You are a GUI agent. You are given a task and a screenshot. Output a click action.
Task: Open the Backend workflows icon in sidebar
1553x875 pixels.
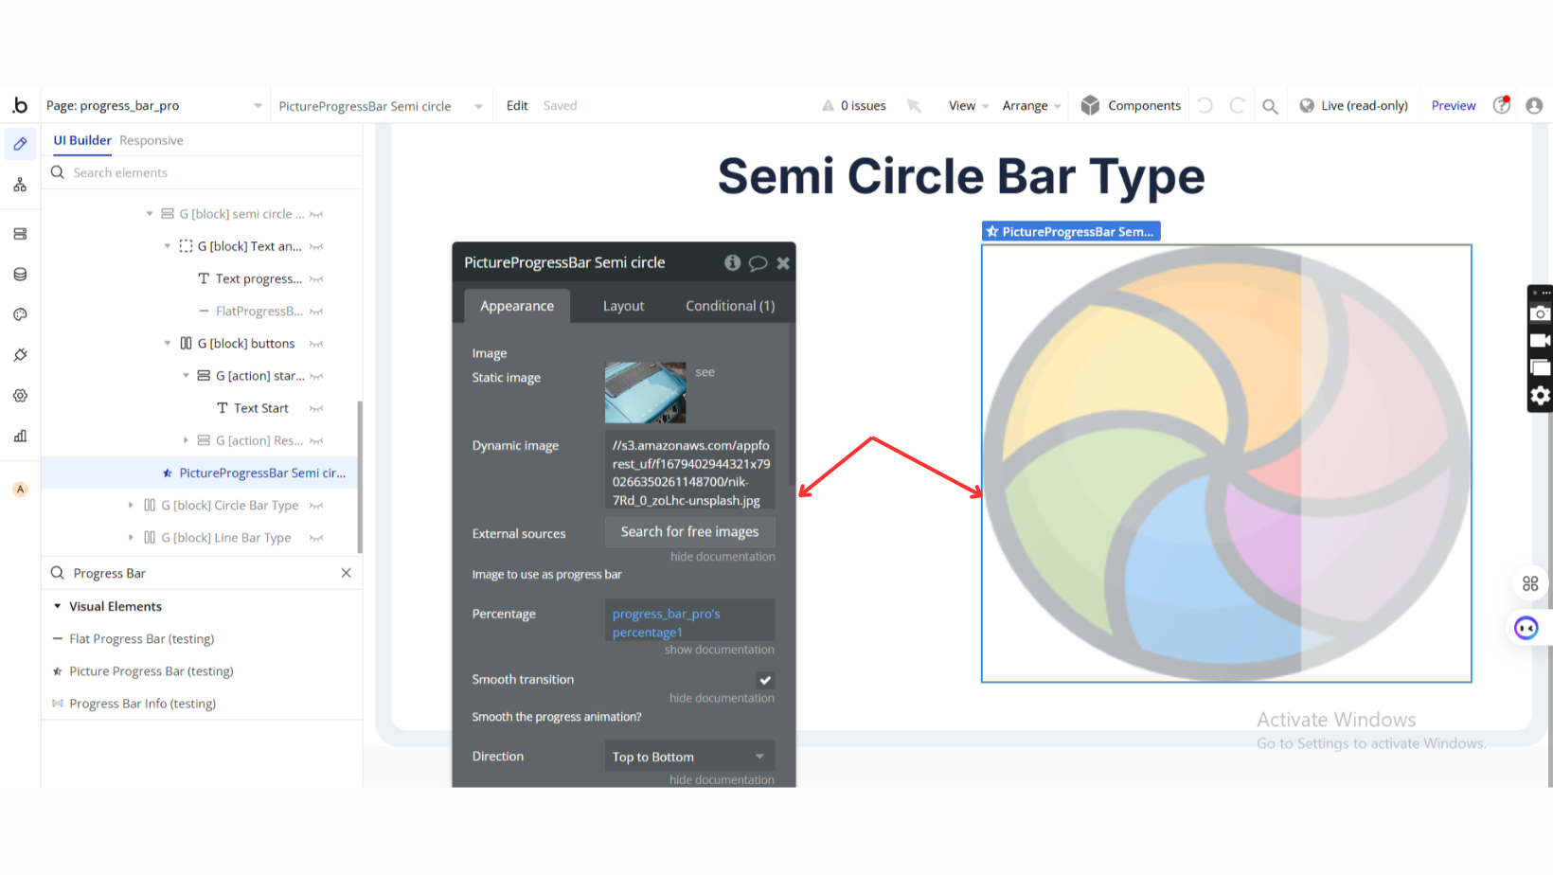[x=20, y=234]
